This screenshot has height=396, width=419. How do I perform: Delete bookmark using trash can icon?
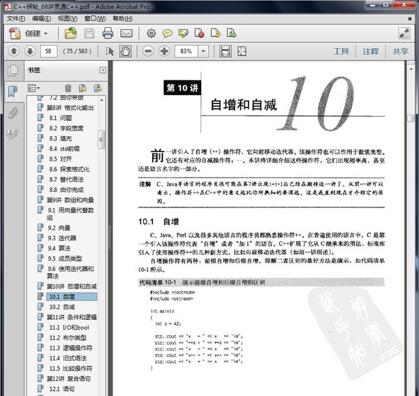(x=68, y=88)
